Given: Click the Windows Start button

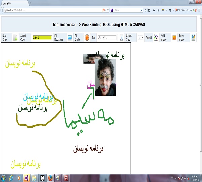Looking at the screenshot, I should (x=4, y=177).
